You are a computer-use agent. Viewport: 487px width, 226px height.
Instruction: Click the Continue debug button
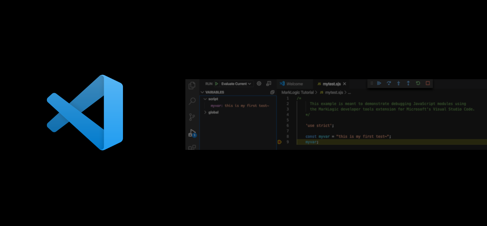click(379, 83)
